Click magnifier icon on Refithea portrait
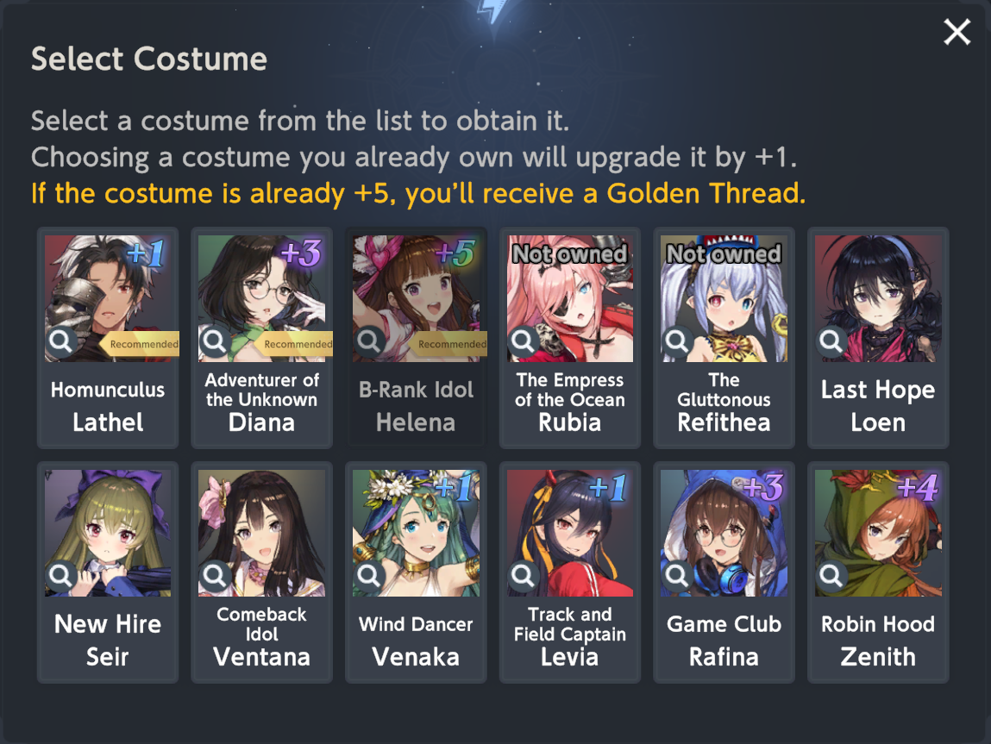Image resolution: width=991 pixels, height=744 pixels. pyautogui.click(x=677, y=341)
